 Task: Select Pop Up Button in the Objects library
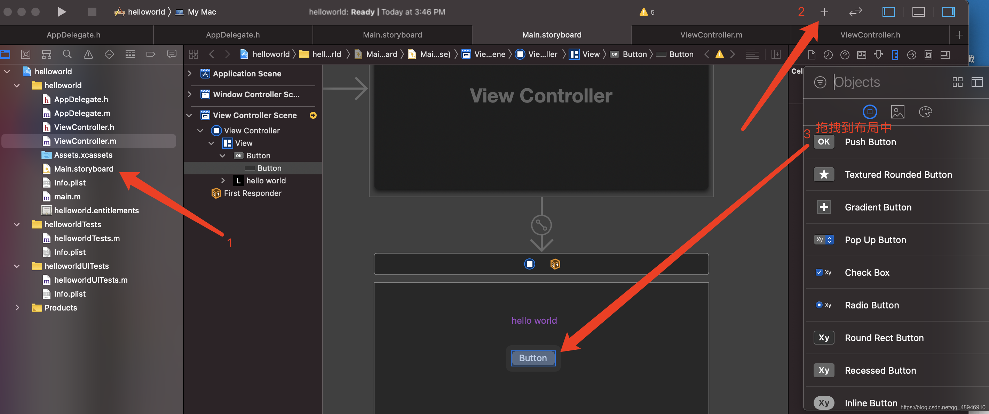point(896,240)
